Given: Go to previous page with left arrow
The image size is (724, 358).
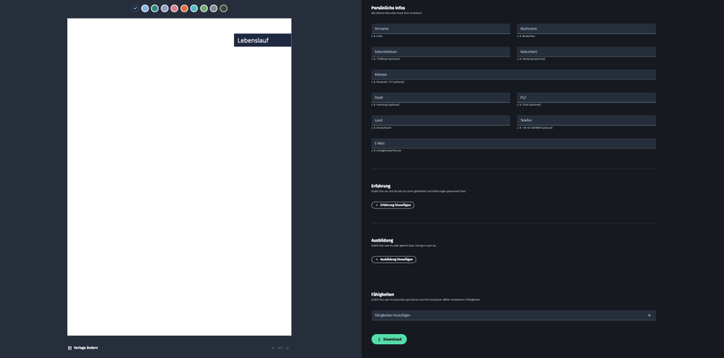Looking at the screenshot, I should click(274, 349).
